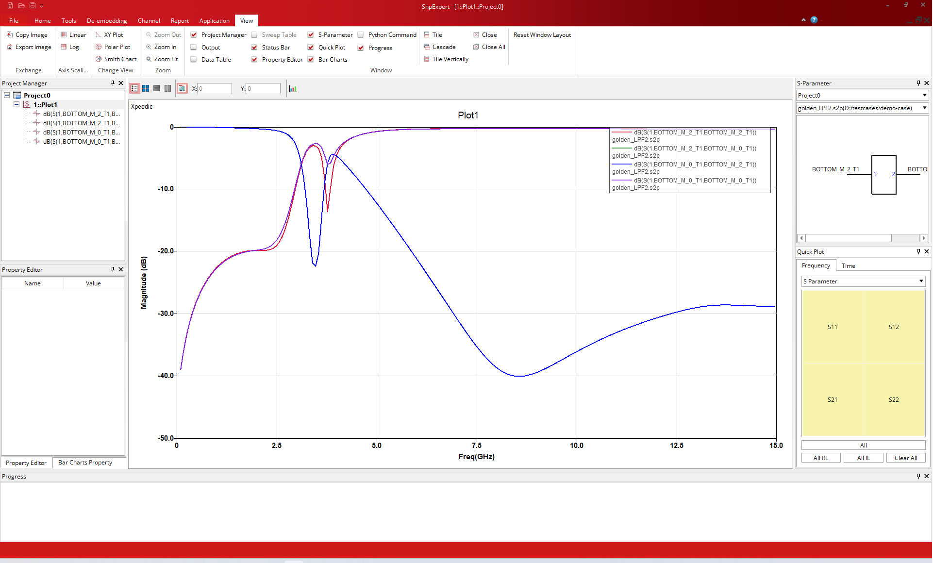The image size is (933, 563).
Task: Click the Clear All button
Action: coord(906,458)
